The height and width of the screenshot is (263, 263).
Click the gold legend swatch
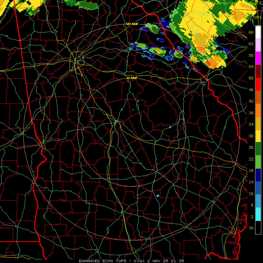258,123
